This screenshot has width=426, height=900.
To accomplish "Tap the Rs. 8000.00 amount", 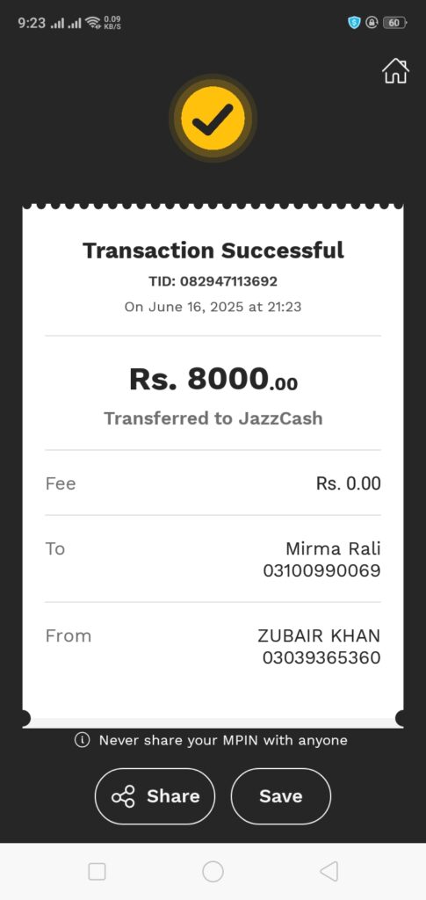I will coord(213,379).
